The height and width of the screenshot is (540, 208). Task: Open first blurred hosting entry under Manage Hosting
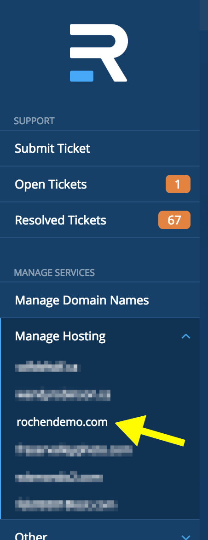tap(48, 368)
